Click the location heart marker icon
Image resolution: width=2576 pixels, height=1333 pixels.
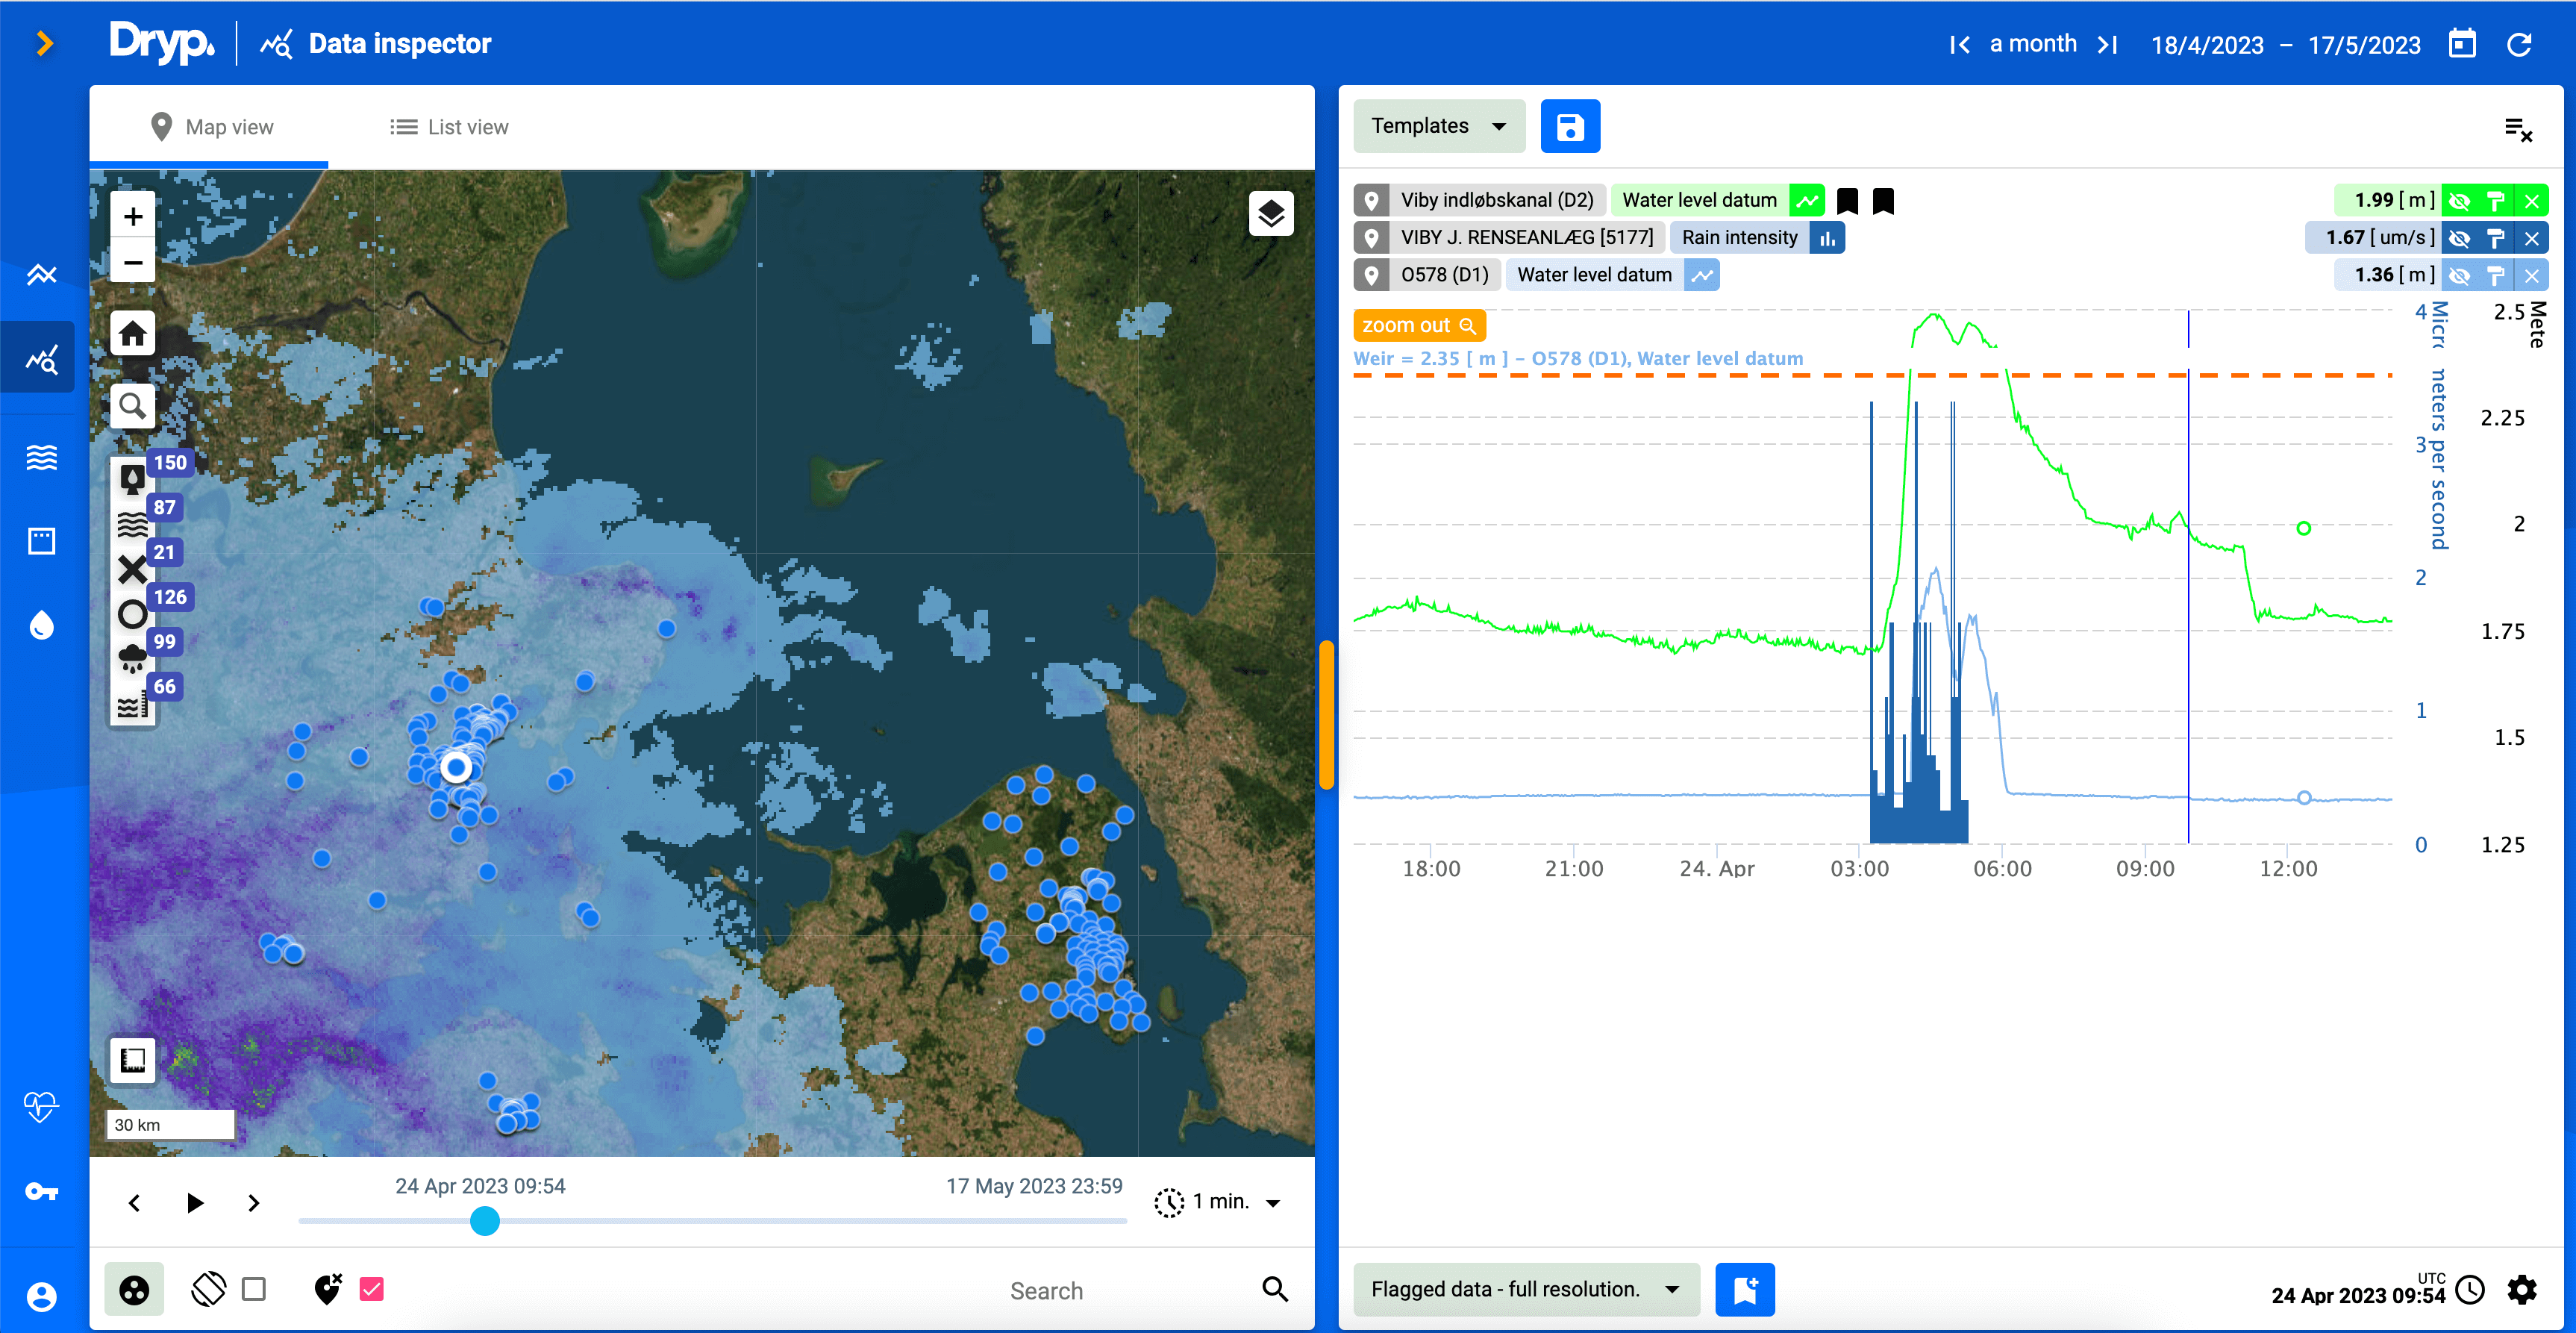click(327, 1289)
